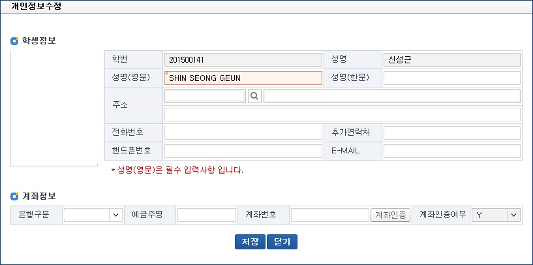
Task: Click the 계좌정보 section bullet icon
Action: [14, 196]
